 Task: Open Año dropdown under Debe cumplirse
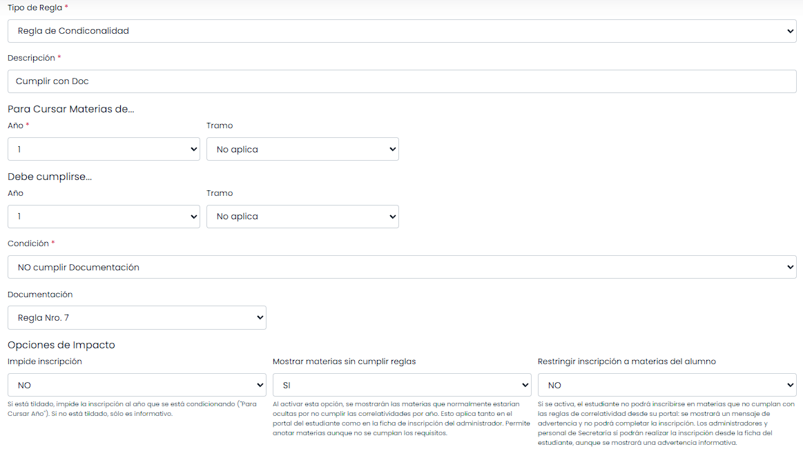click(x=104, y=217)
